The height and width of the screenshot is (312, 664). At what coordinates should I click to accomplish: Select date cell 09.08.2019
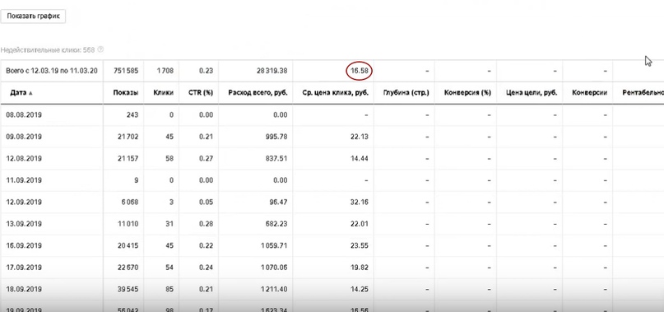(x=24, y=137)
